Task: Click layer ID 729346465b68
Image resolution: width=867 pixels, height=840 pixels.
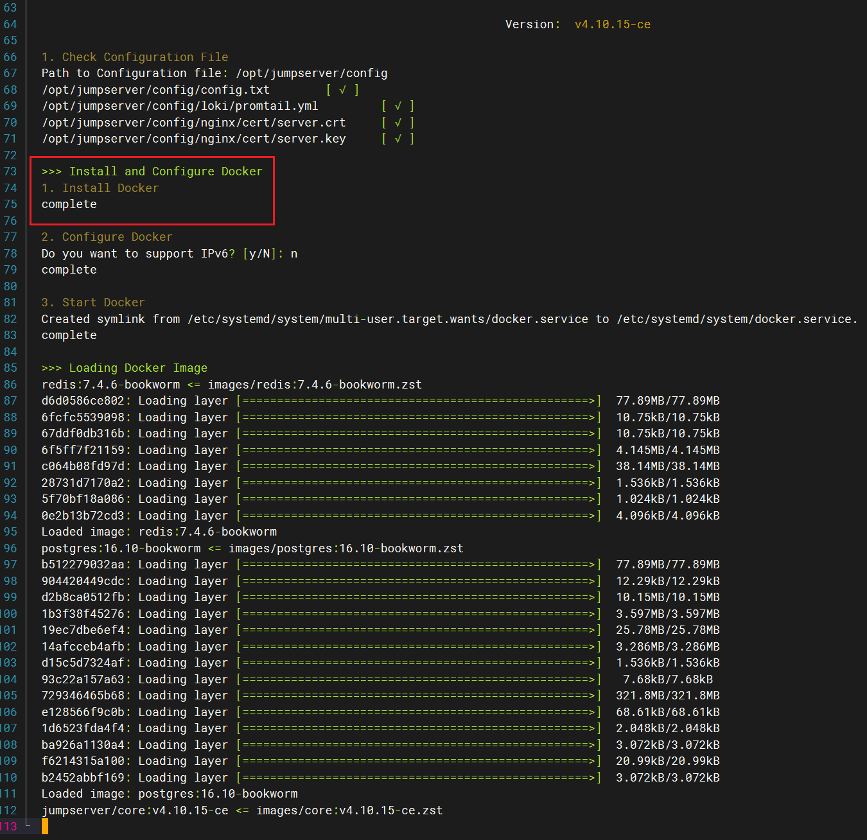Action: pos(83,696)
